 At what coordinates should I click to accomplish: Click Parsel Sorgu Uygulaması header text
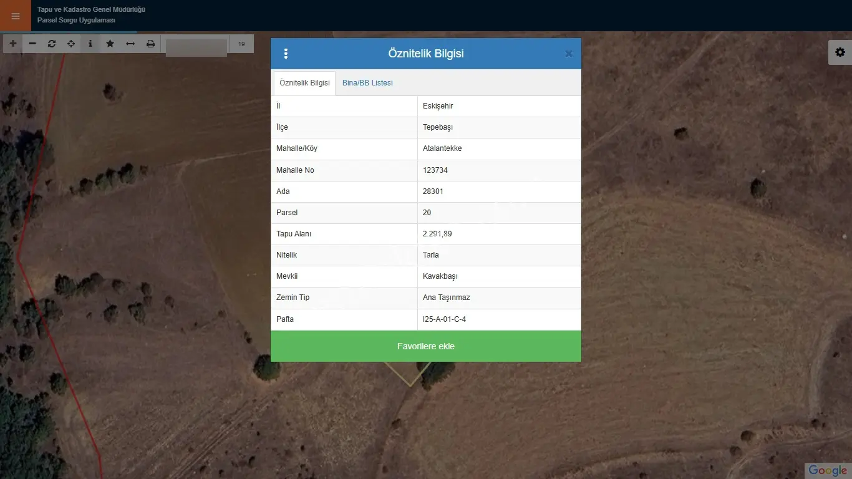[x=76, y=21]
